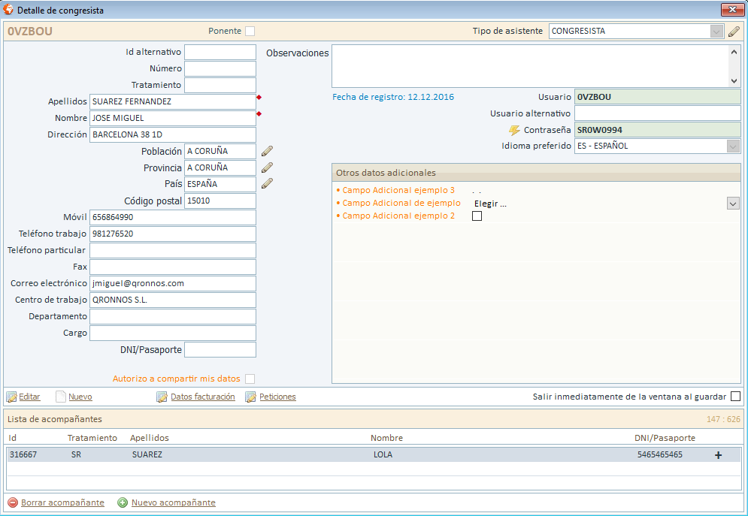This screenshot has width=748, height=516.
Task: Focus the Teléfono particular field
Action: 173,251
